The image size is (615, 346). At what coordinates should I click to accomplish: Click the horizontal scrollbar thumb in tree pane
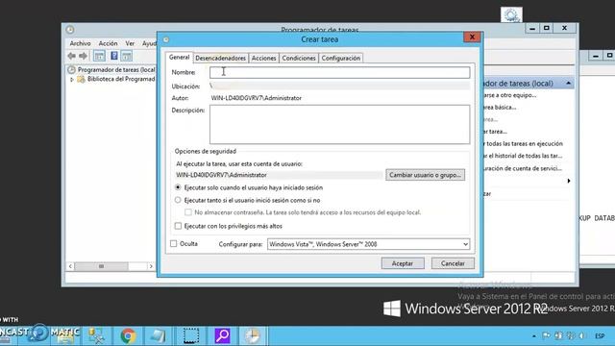(101, 266)
